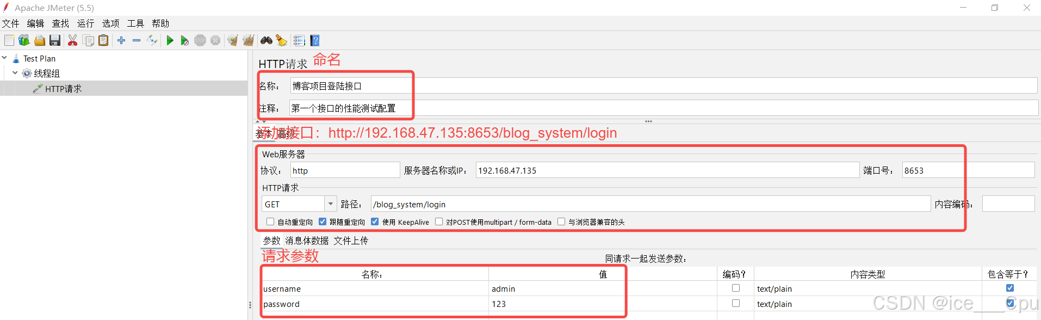
Task: Click the blue minus Collapse All icon
Action: [137, 40]
